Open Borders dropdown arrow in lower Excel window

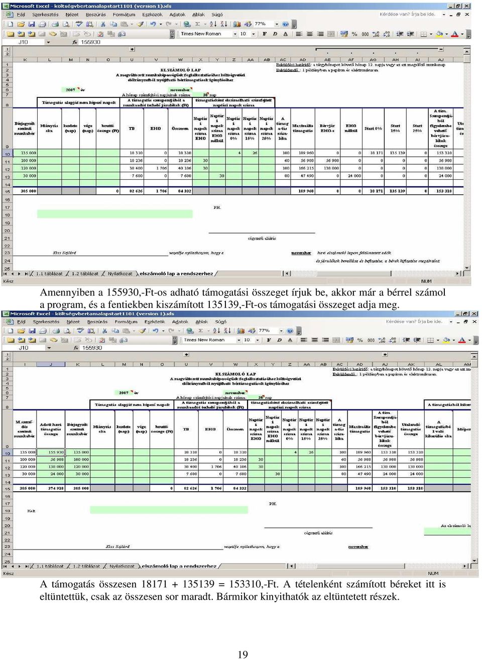click(438, 340)
